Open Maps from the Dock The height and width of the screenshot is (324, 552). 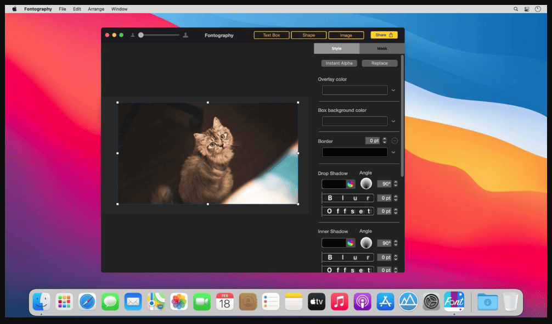tap(156, 301)
